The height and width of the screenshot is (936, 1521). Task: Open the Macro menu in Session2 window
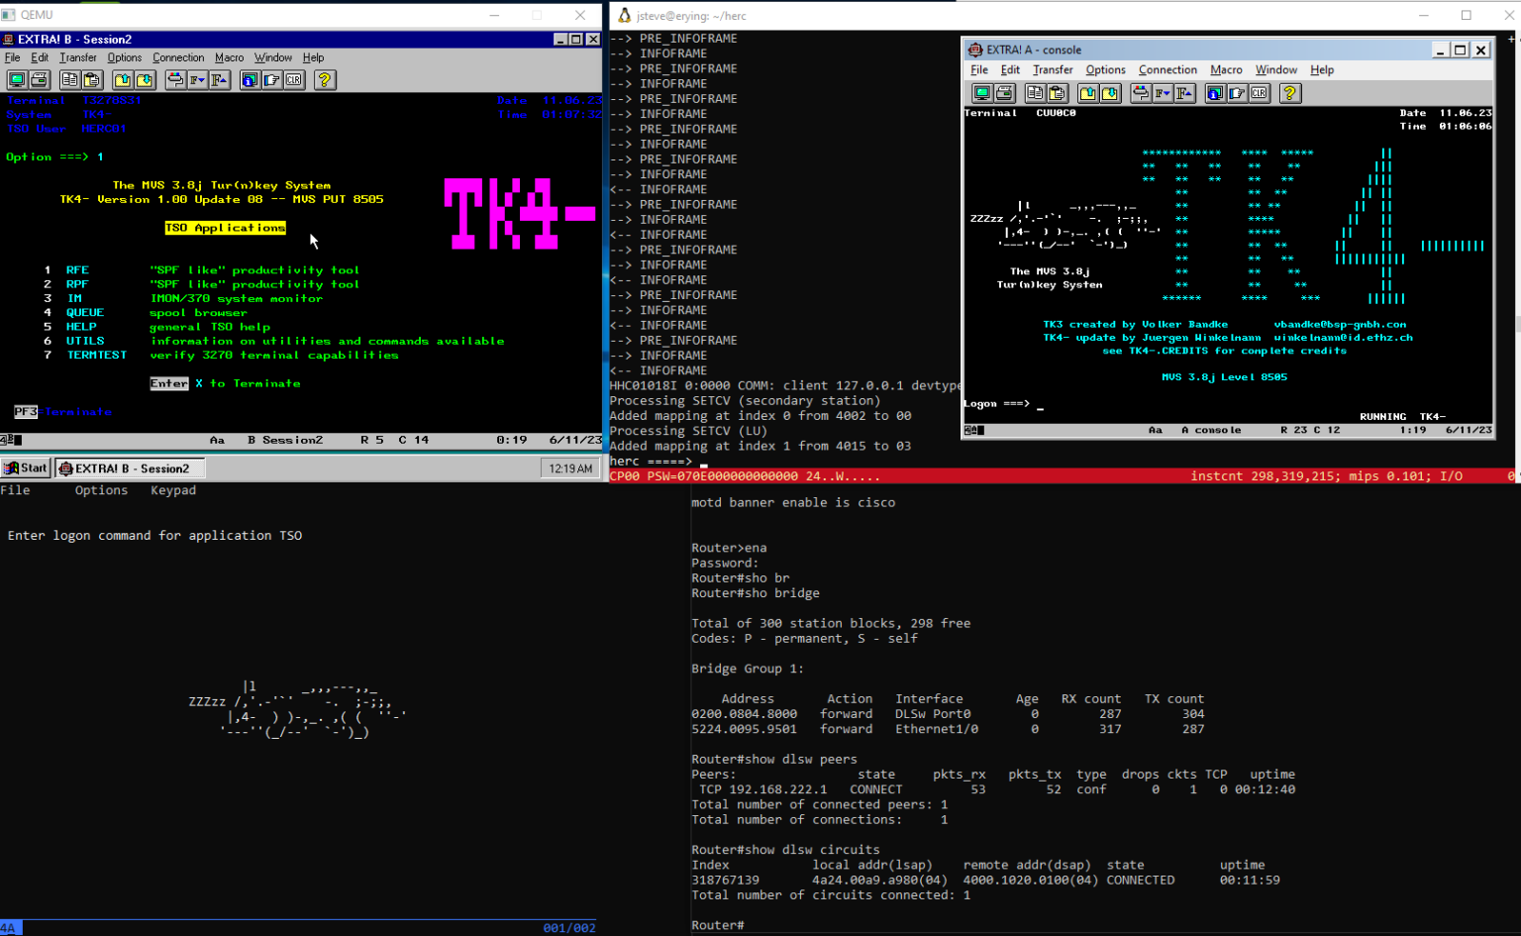(x=229, y=57)
